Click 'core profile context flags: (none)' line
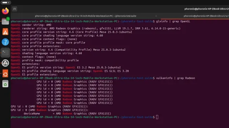Image resolution: width=229 pixels, height=128 pixels. click(44, 39)
